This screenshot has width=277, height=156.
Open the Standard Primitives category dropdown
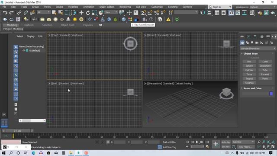(x=258, y=48)
